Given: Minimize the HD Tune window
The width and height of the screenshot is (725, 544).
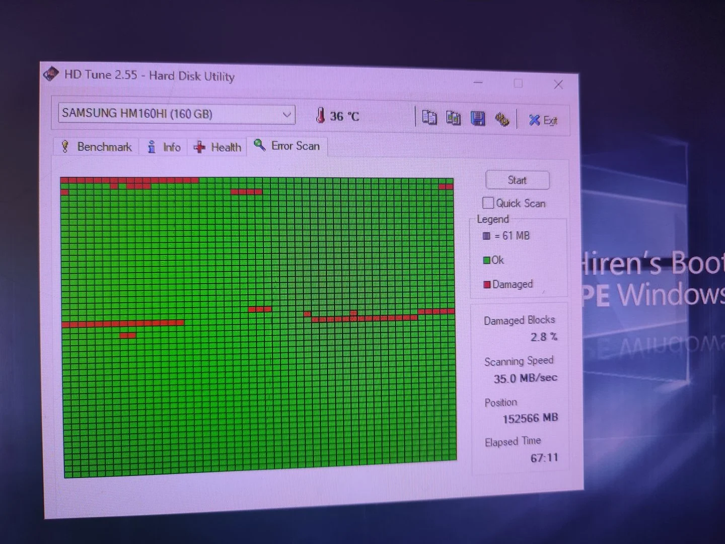Looking at the screenshot, I should click(x=478, y=83).
